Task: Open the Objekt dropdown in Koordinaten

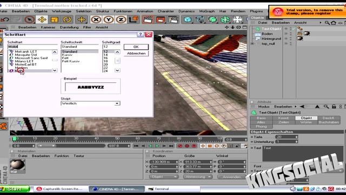Action: tap(163, 177)
